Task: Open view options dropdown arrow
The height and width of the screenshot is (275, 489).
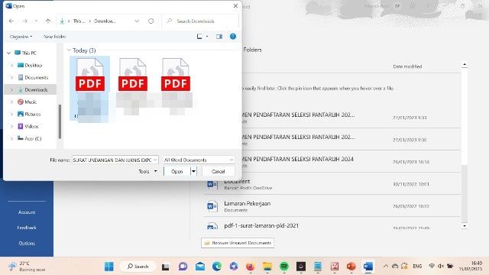Action: coord(207,37)
